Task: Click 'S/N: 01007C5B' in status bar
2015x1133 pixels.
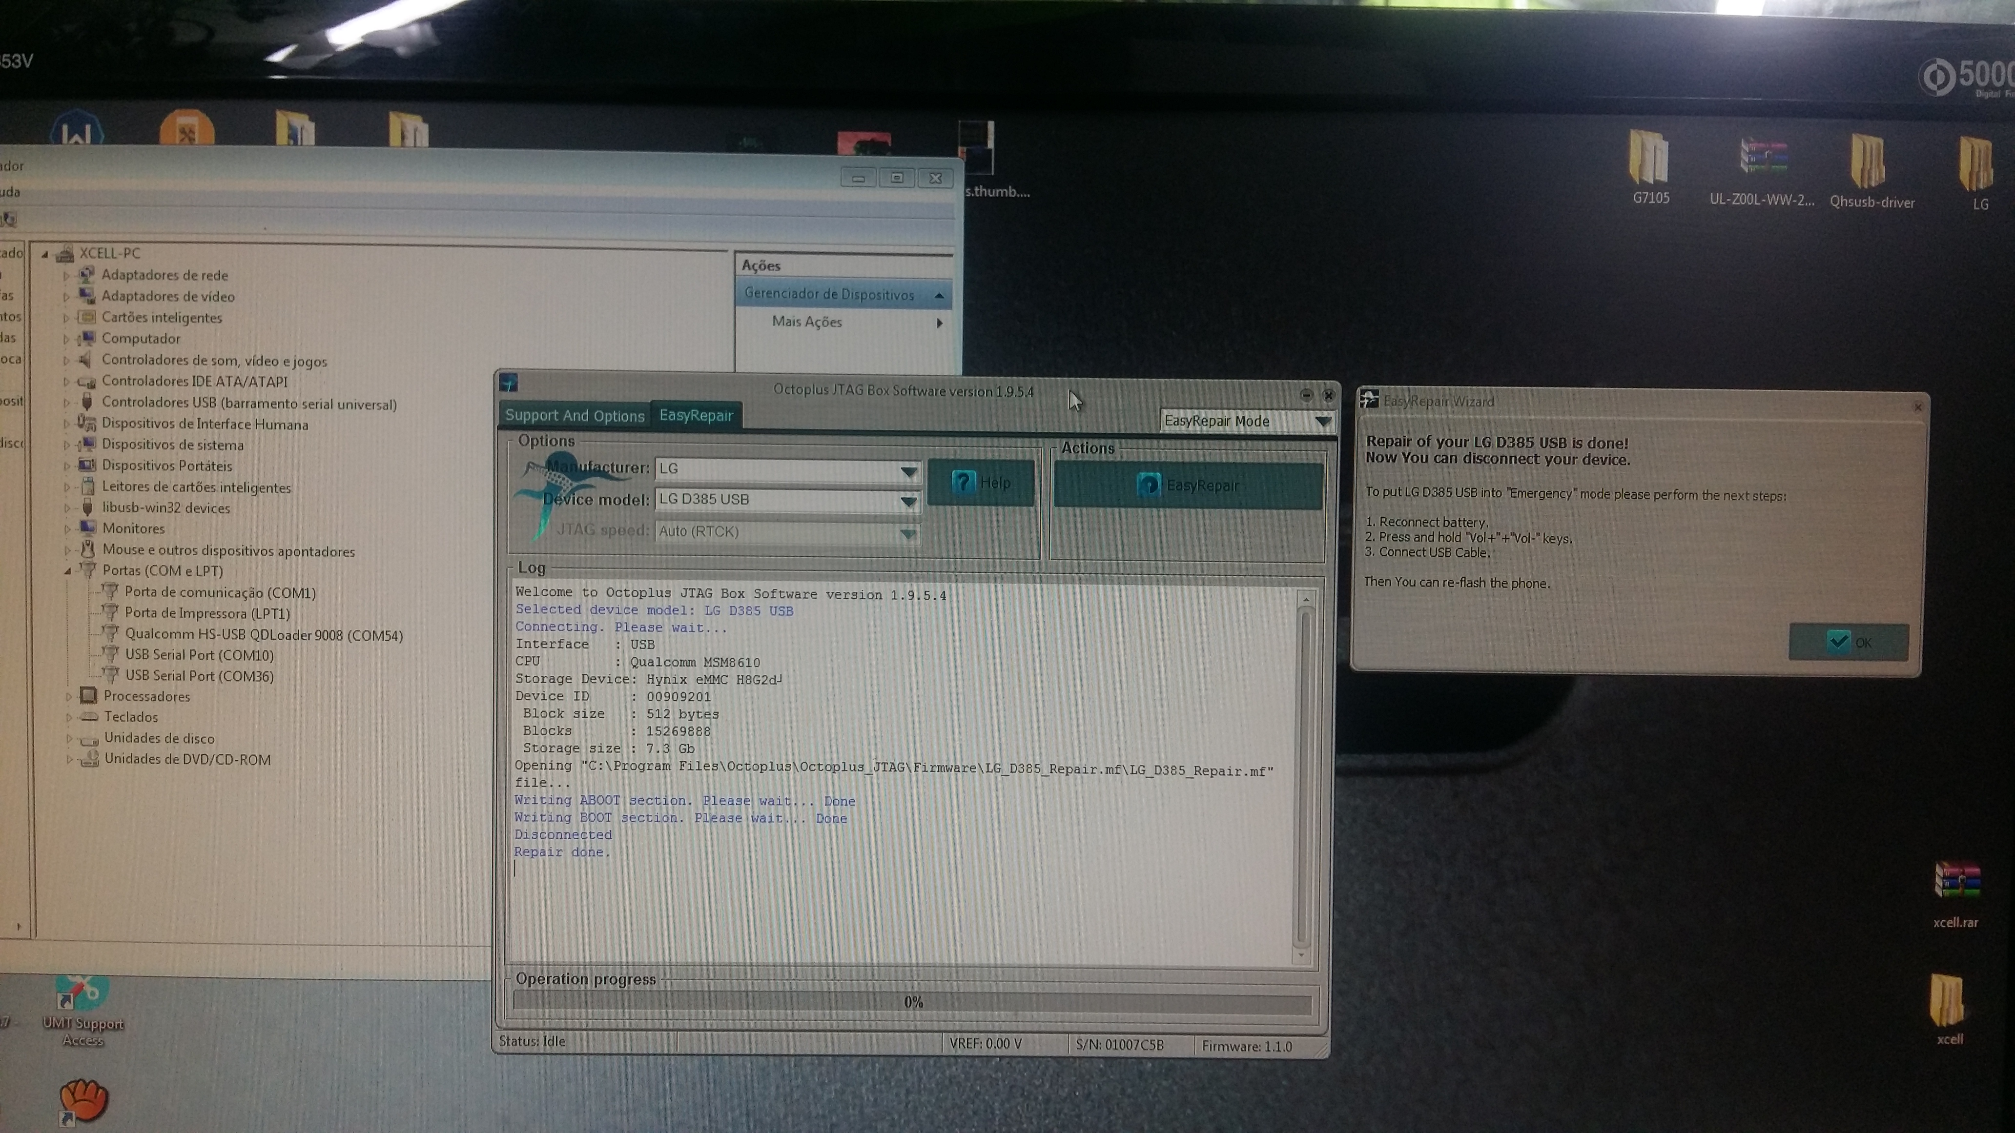Action: 1119,1045
